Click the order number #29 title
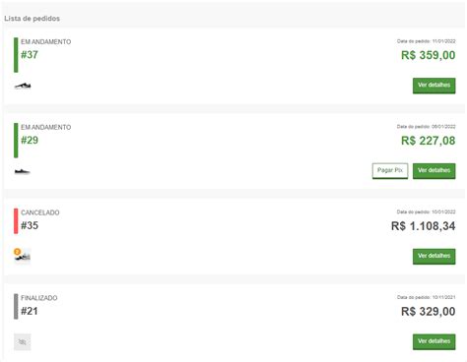This screenshot has width=467, height=362. click(30, 141)
